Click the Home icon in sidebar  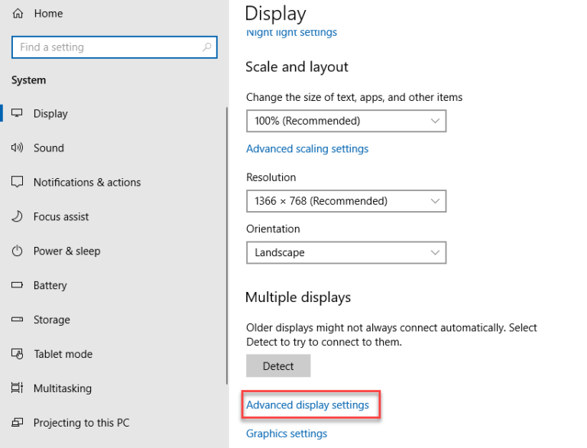pos(18,14)
